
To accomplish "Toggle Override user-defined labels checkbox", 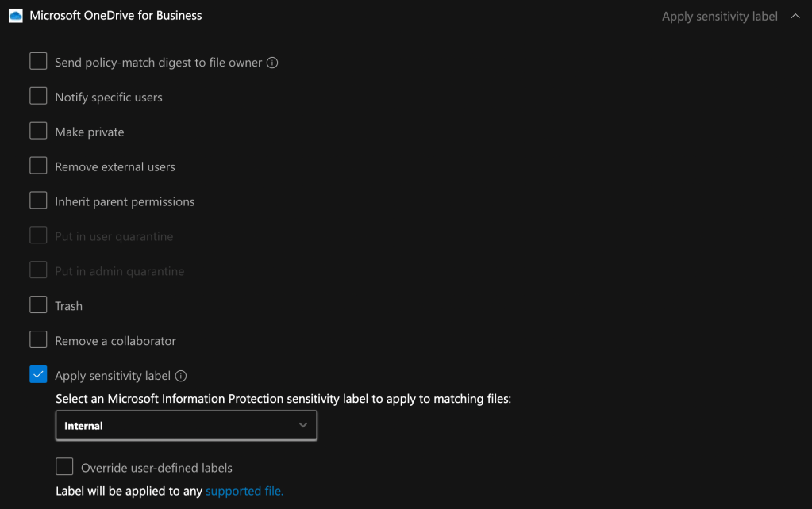I will pos(64,467).
